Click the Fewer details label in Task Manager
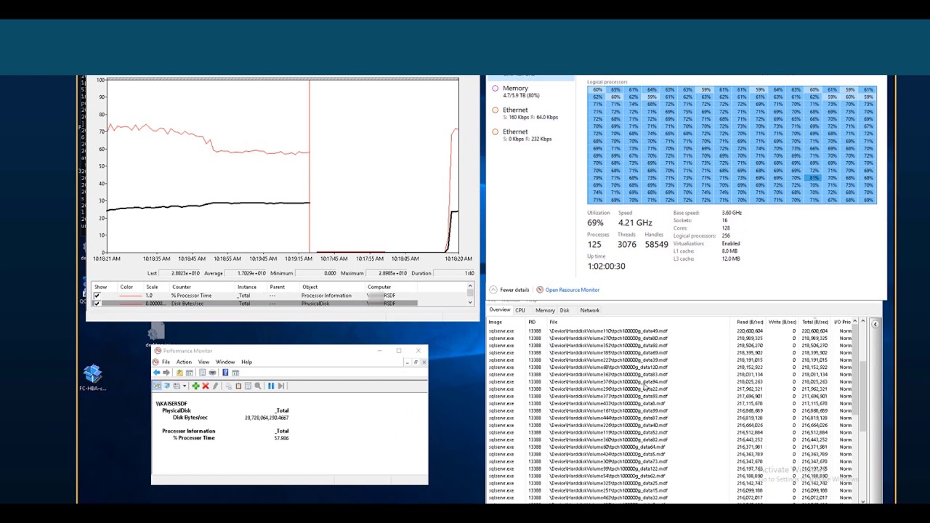 (514, 290)
